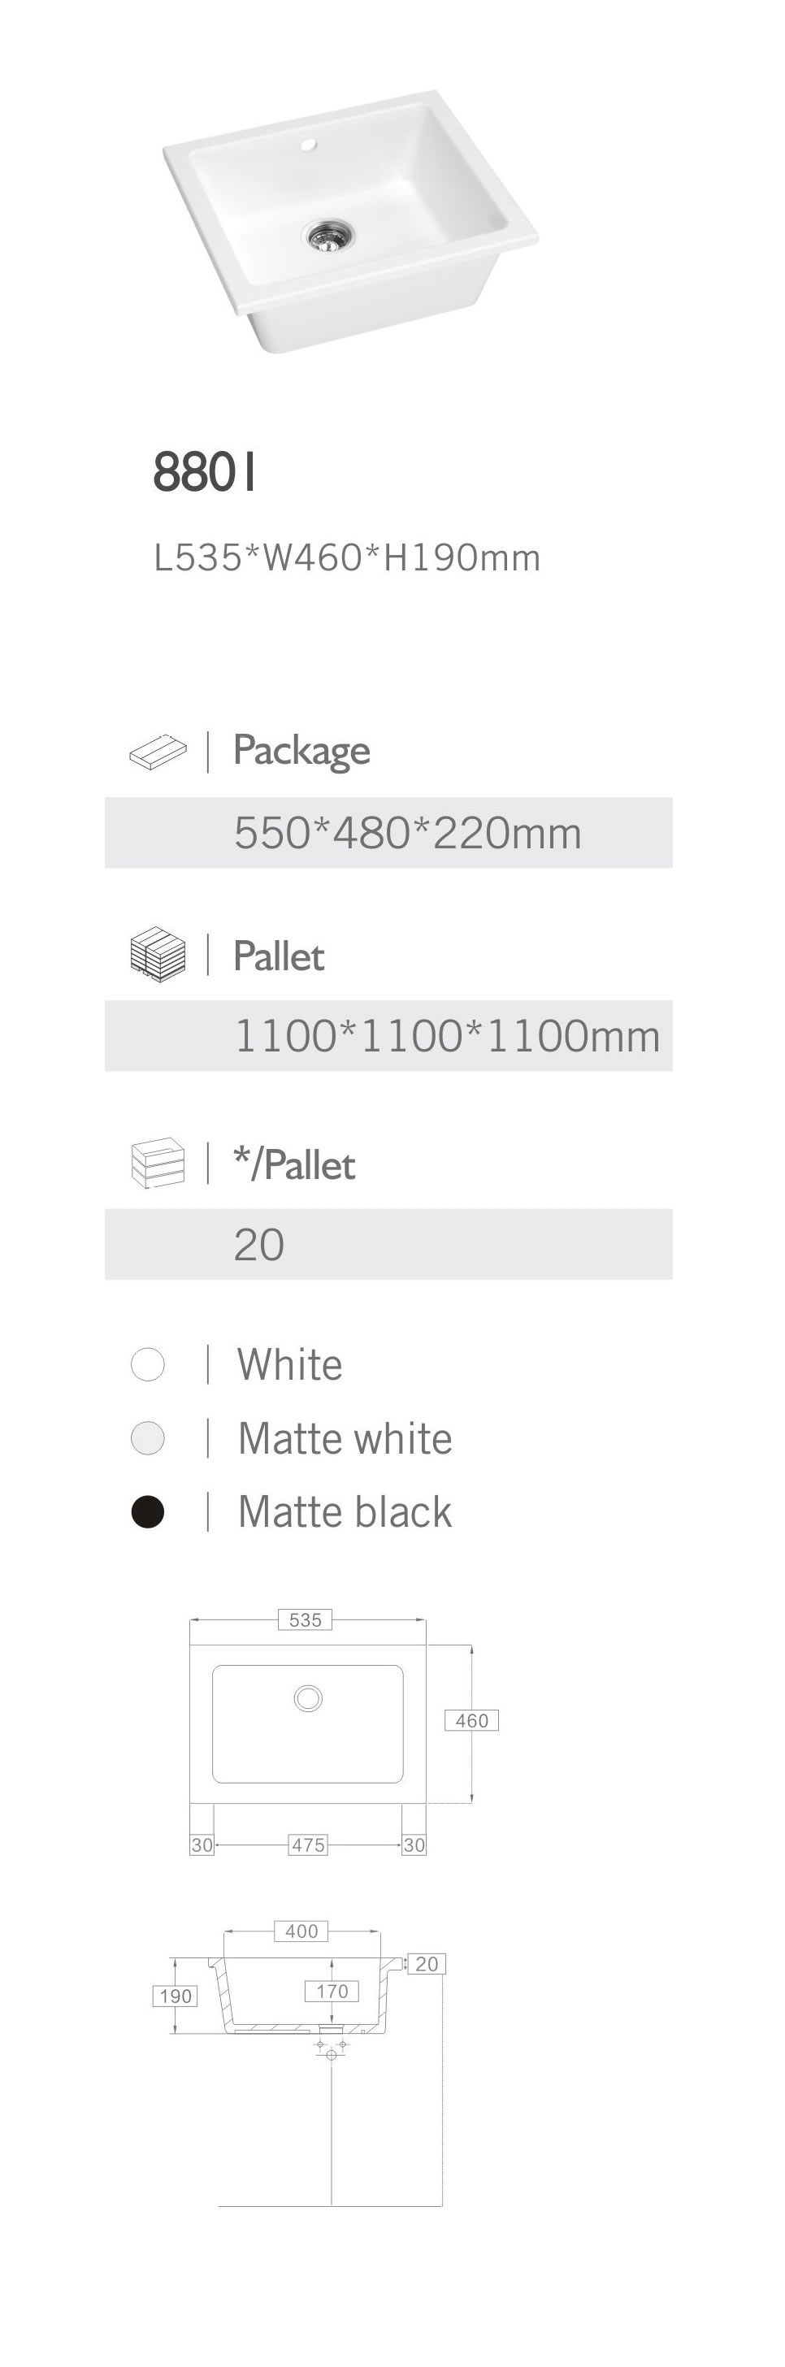Click the 460 dimension label in the top view
This screenshot has height=2367, width=785.
tap(471, 1720)
